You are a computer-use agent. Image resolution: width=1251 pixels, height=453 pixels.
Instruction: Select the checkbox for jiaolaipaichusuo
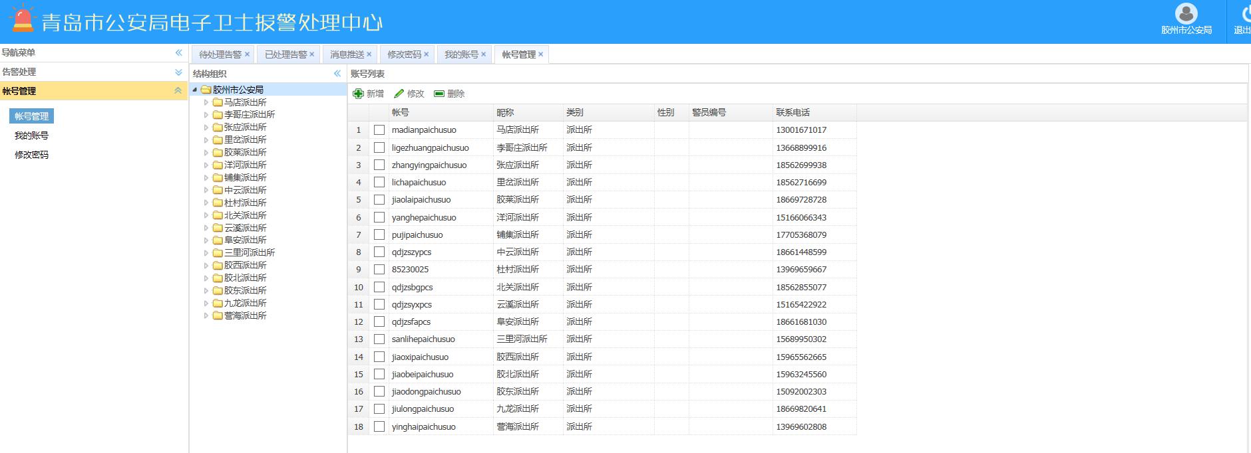tap(379, 199)
